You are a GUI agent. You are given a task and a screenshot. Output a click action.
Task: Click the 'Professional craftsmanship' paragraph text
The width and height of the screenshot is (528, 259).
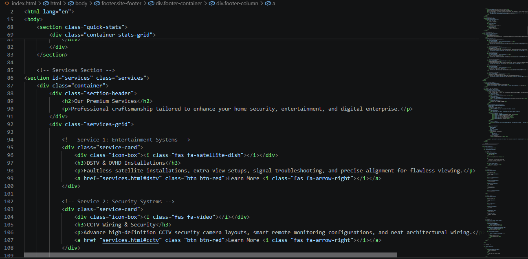(x=235, y=109)
